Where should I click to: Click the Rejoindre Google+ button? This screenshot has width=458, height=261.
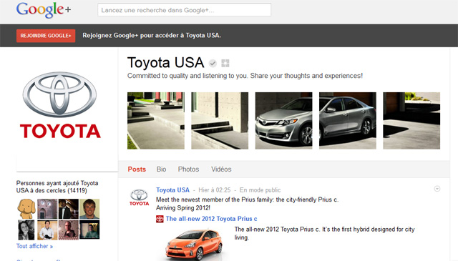tap(46, 36)
